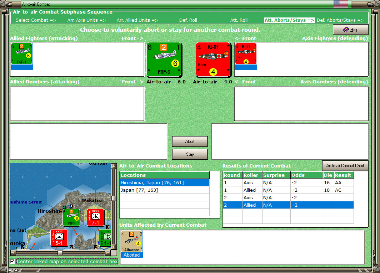Viewport: 380px width, 273px height.
Task: Click the Die column header
Action: point(328,175)
